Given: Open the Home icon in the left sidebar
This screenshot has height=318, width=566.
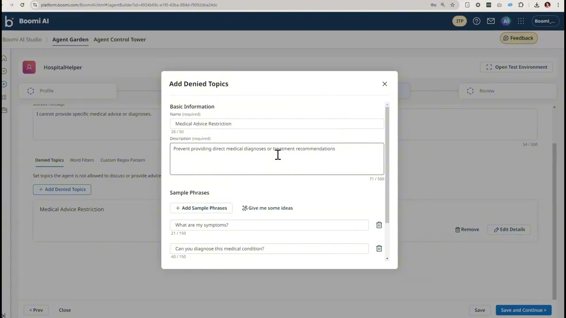Looking at the screenshot, I should [x=4, y=58].
